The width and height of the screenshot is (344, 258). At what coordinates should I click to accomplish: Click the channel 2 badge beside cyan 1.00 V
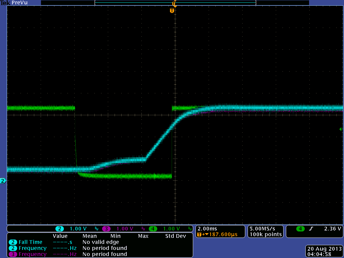tap(60, 229)
